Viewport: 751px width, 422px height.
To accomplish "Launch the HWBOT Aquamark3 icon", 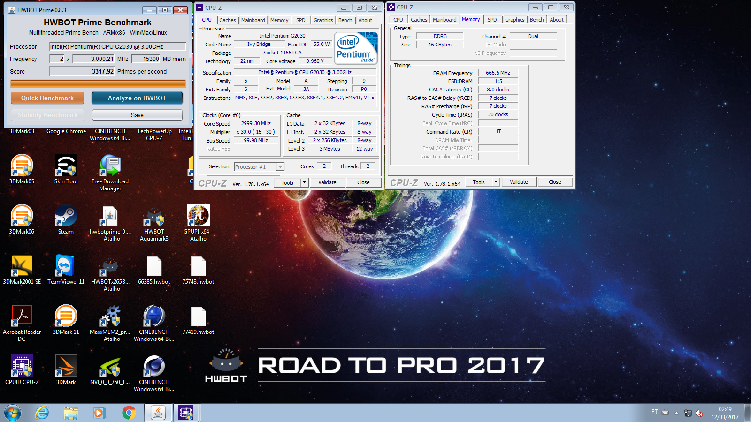I will 154,222.
